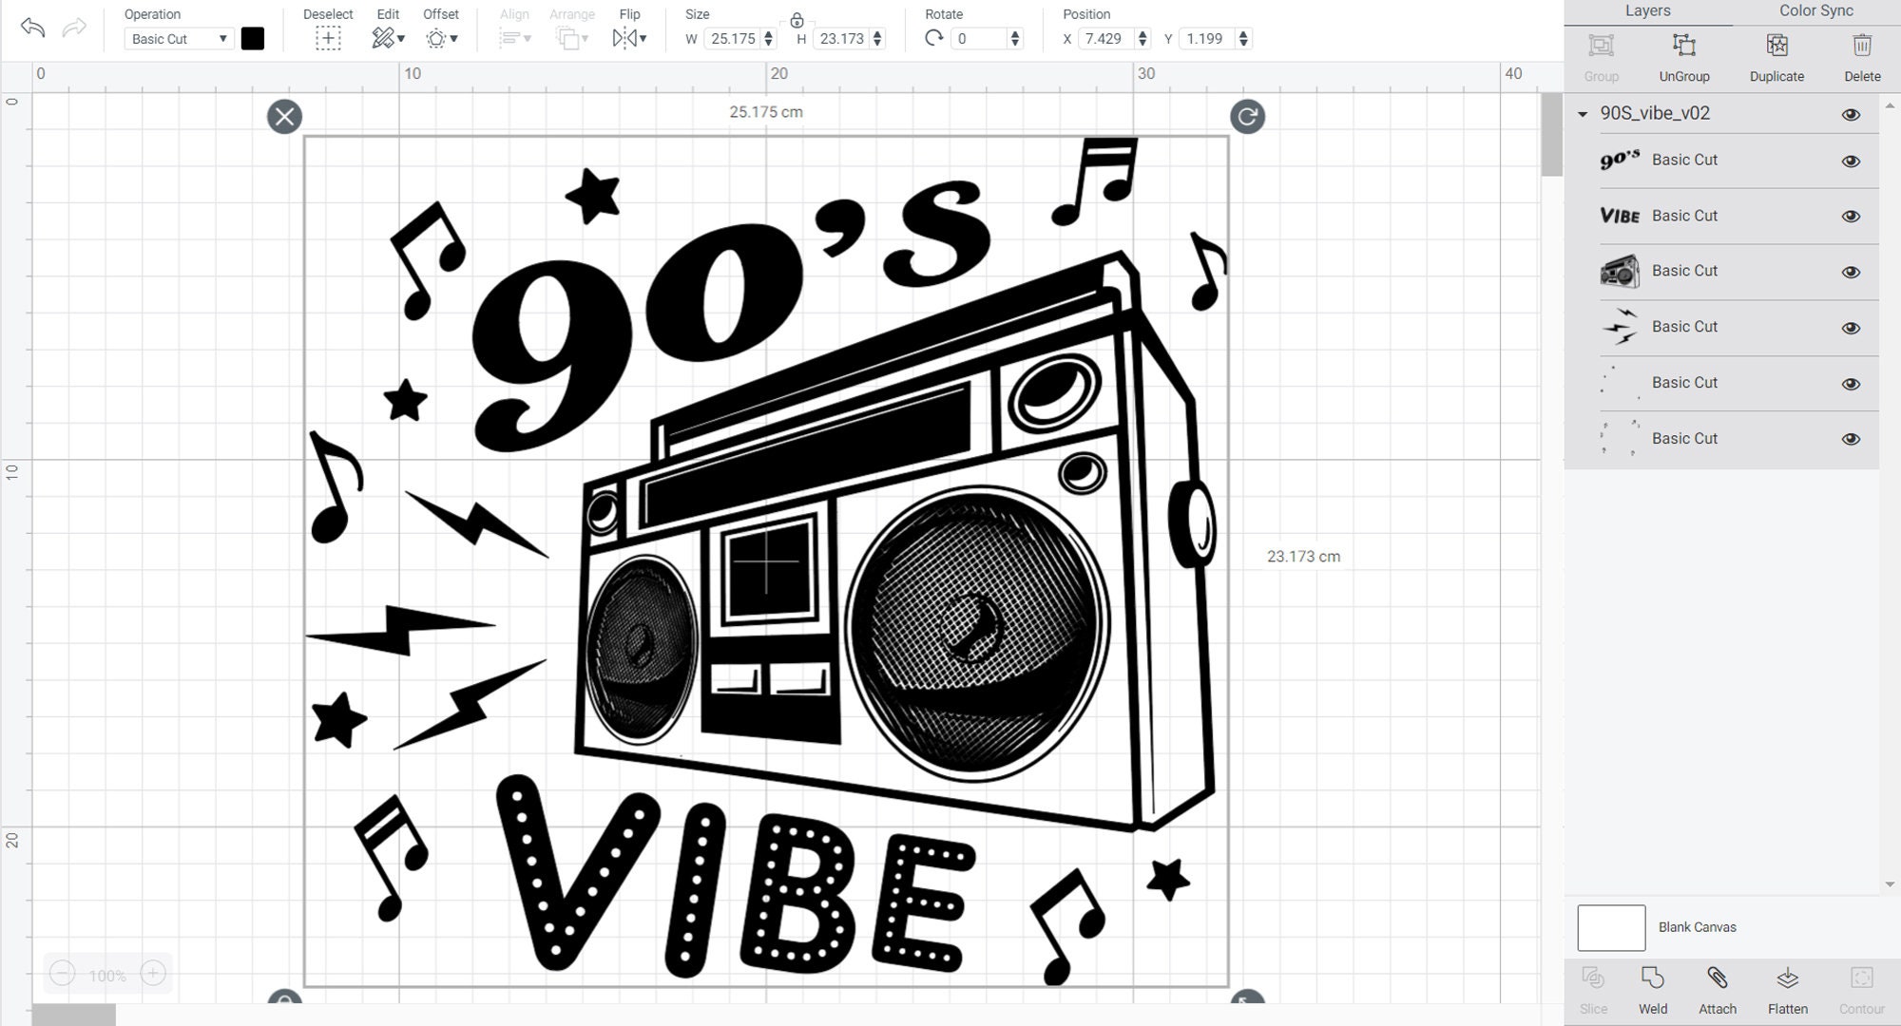Image resolution: width=1901 pixels, height=1026 pixels.
Task: Click the Undo arrow button
Action: point(34,28)
